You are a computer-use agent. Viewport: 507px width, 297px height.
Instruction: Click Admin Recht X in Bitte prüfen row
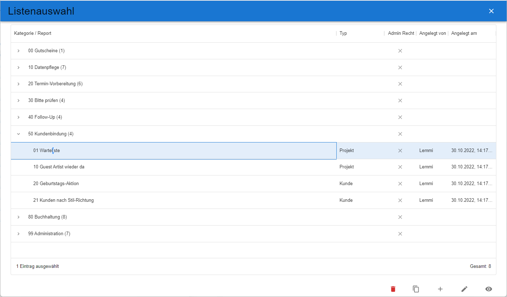point(400,101)
